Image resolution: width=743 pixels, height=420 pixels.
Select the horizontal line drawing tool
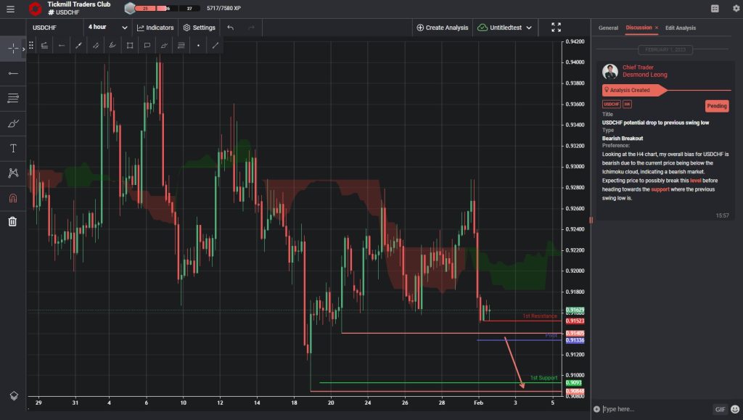(12, 73)
